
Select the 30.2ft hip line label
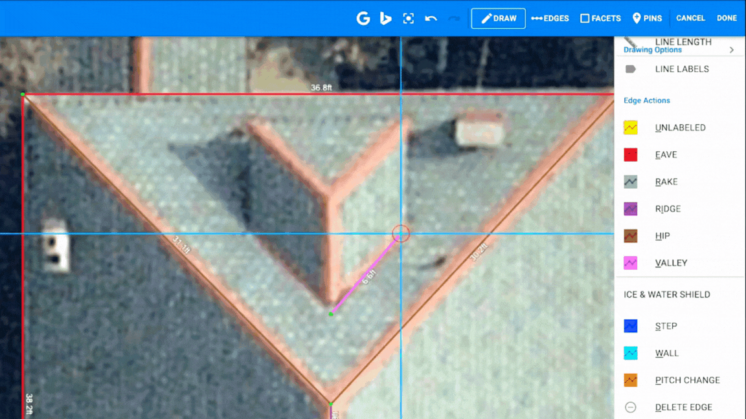coord(479,252)
